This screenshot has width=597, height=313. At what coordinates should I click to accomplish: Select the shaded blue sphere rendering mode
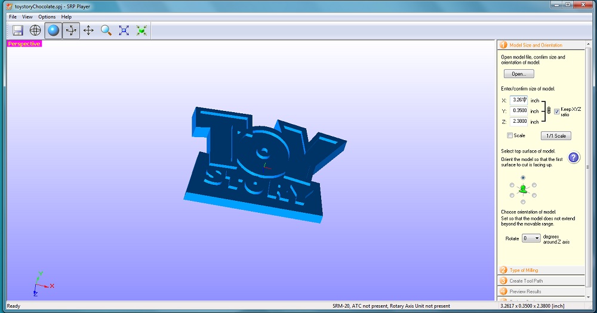click(53, 30)
